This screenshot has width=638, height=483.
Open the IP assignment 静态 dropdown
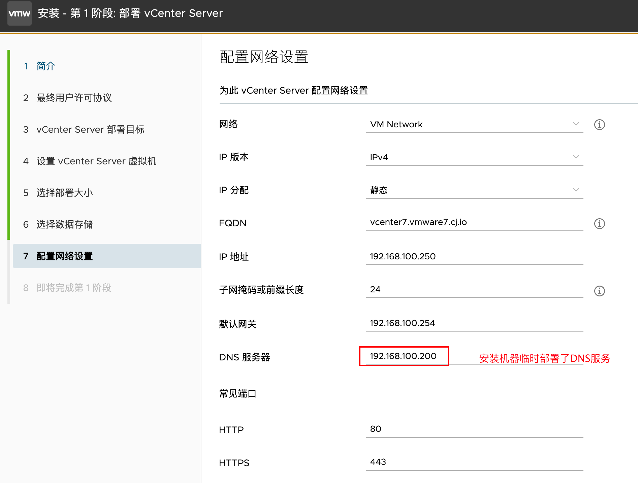474,190
